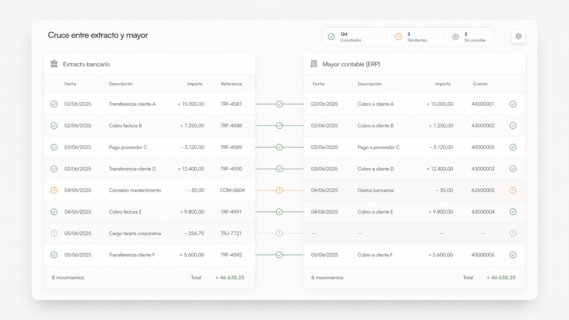
Task: Sort bank statement by Importe column header
Action: [x=195, y=84]
